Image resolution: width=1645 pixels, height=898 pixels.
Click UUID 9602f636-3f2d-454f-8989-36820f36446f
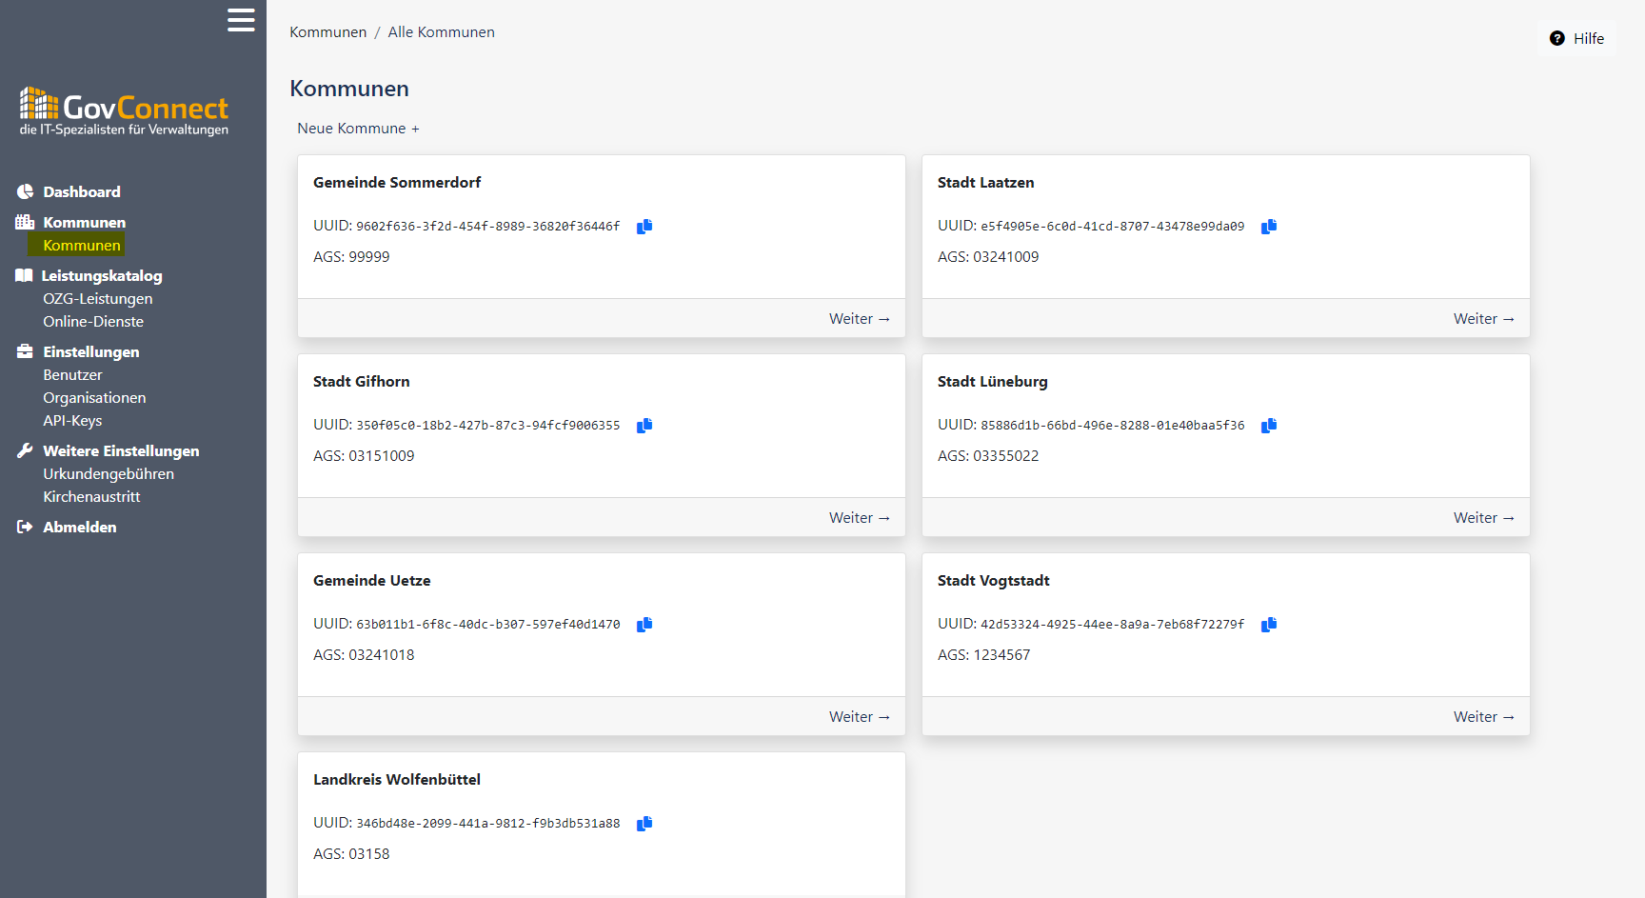[x=488, y=227]
